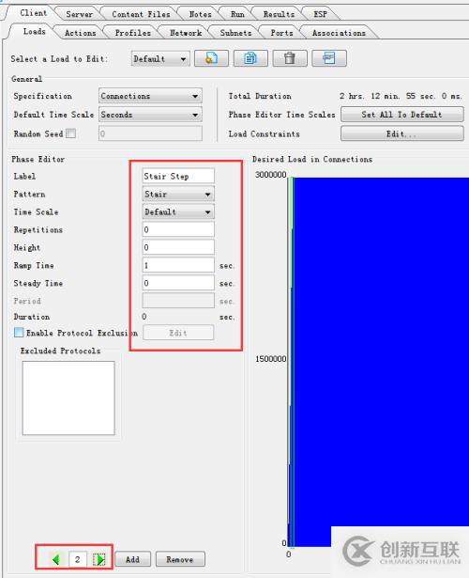
Task: Click the Remove phase button
Action: [180, 559]
